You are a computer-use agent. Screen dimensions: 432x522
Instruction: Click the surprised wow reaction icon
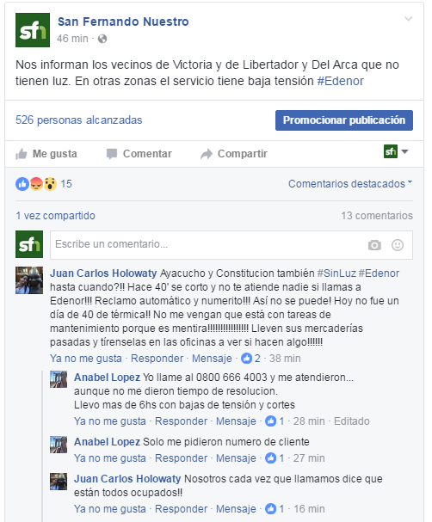pyautogui.click(x=50, y=184)
